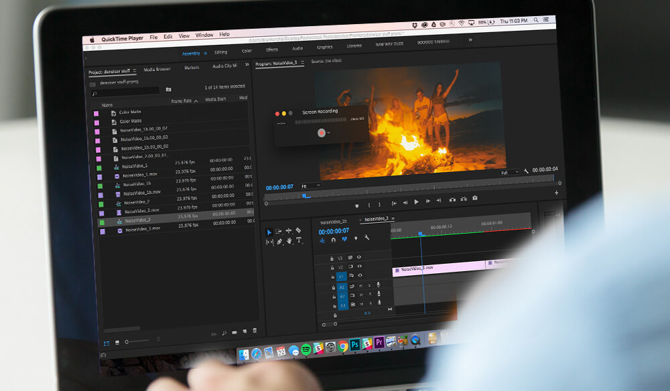The image size is (670, 391).
Task: Select the Track Select Forward tool
Action: point(279,232)
